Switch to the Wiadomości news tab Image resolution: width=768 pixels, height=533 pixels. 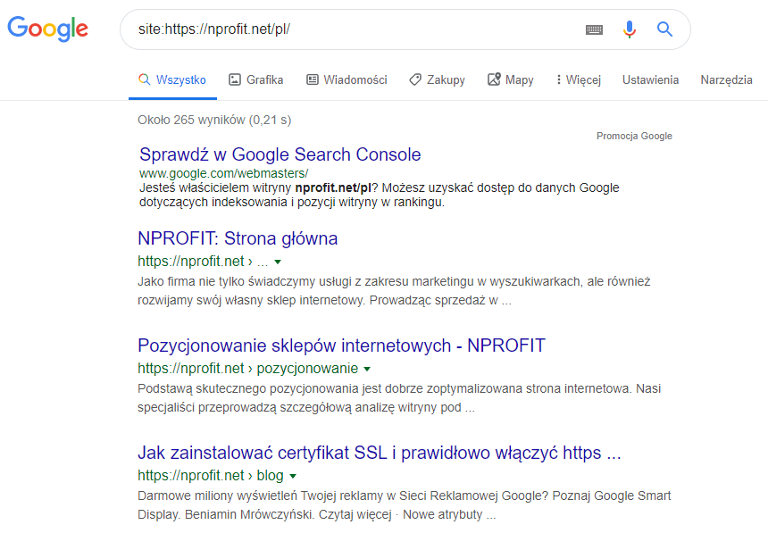click(346, 79)
